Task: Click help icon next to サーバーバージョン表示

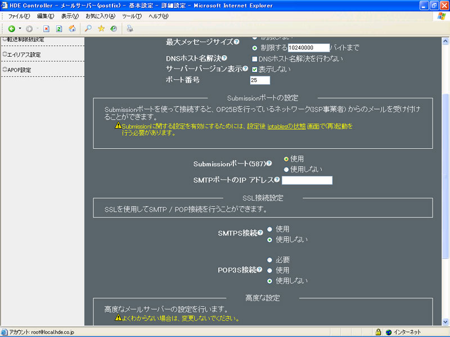Action: 245,69
